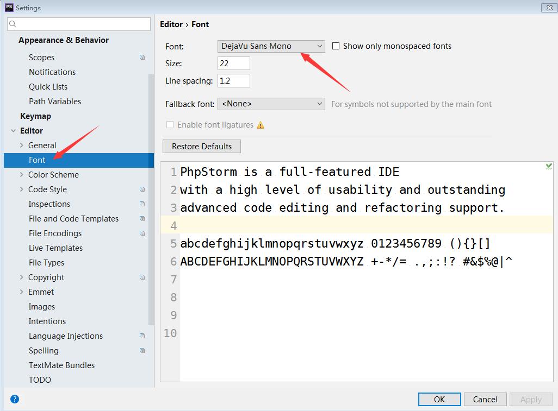This screenshot has width=558, height=411.
Task: Click the project-level icon beside File Encodings
Action: (142, 233)
